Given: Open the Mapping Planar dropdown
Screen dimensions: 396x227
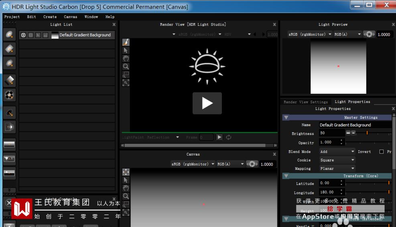Looking at the screenshot, I should tap(337, 169).
